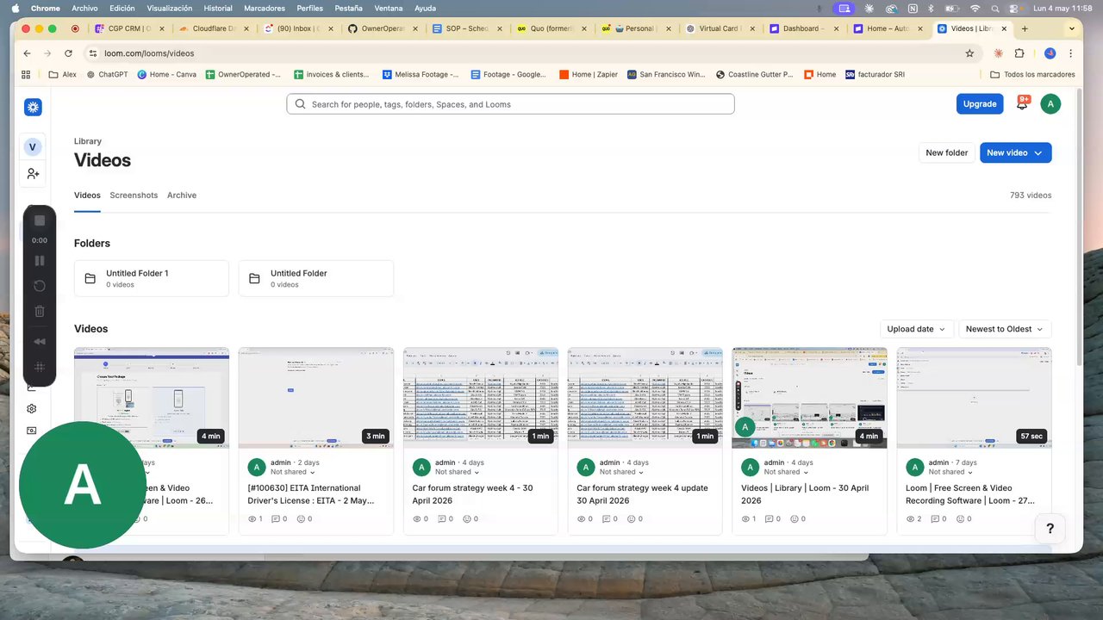Reload the page
1103x620 pixels.
(x=69, y=53)
